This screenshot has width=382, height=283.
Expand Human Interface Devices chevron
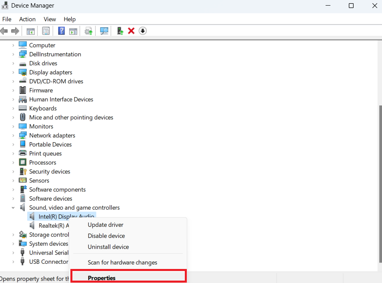click(13, 99)
